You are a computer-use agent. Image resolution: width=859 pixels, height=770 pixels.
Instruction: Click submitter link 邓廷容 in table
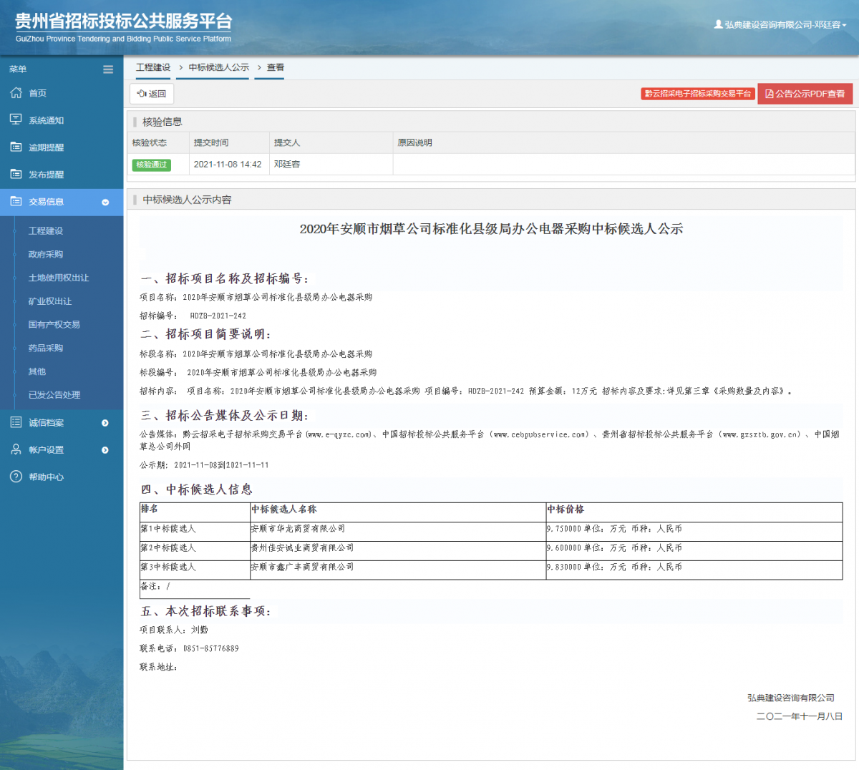pos(286,165)
